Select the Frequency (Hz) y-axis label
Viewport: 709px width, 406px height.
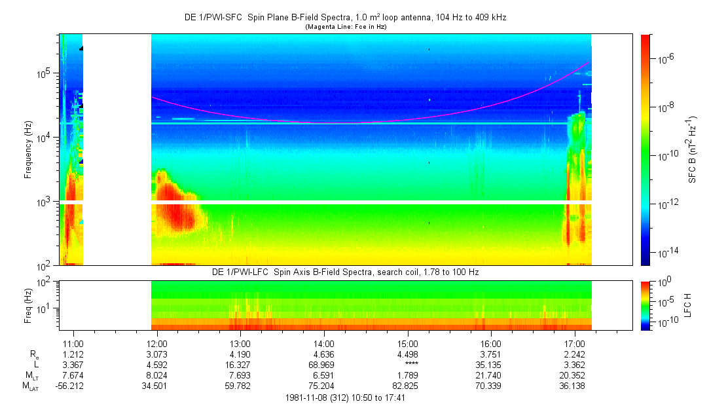pyautogui.click(x=28, y=149)
